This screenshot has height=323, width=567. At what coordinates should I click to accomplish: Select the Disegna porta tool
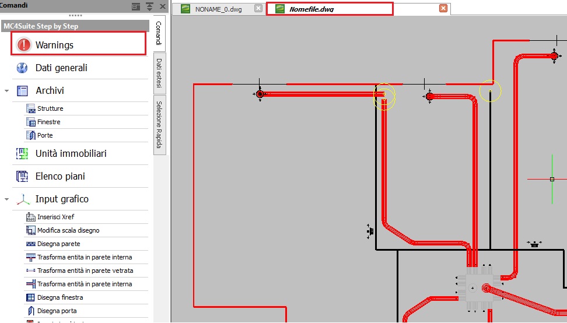[x=57, y=311]
